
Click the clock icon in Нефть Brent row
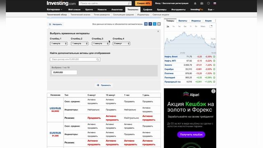pos(214,57)
